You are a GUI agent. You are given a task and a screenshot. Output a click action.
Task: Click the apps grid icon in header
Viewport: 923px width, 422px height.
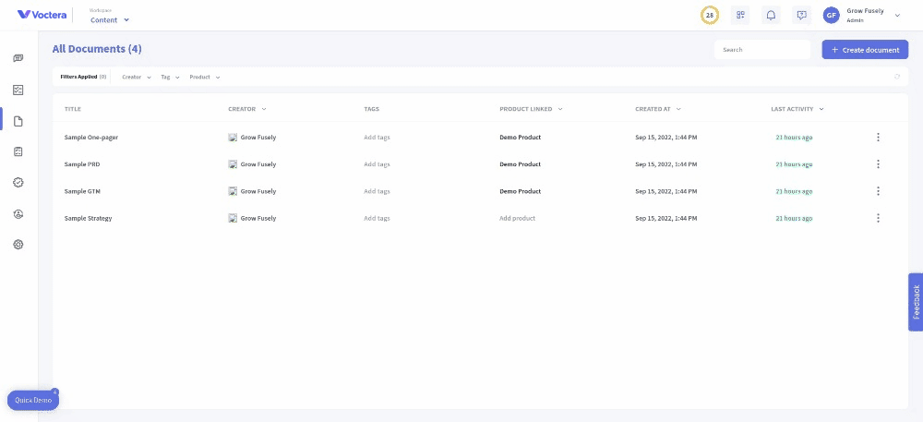[740, 16]
